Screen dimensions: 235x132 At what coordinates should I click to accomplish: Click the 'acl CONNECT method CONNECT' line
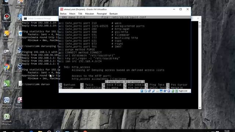pos(80,52)
